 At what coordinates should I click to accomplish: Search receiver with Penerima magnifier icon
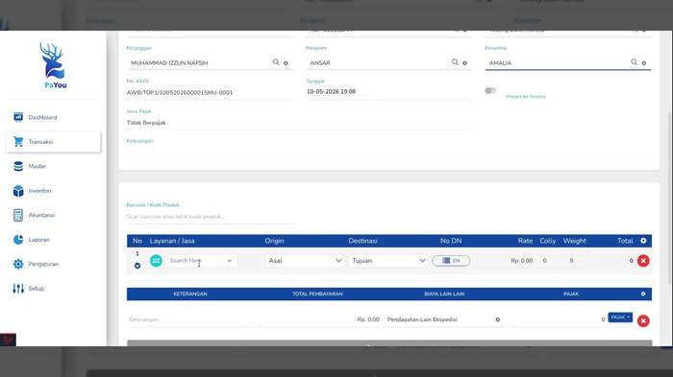pyautogui.click(x=634, y=62)
